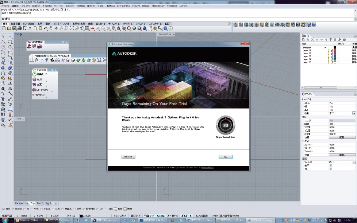Click the Paste clipboard icon
357x223 pixels.
[41, 28]
